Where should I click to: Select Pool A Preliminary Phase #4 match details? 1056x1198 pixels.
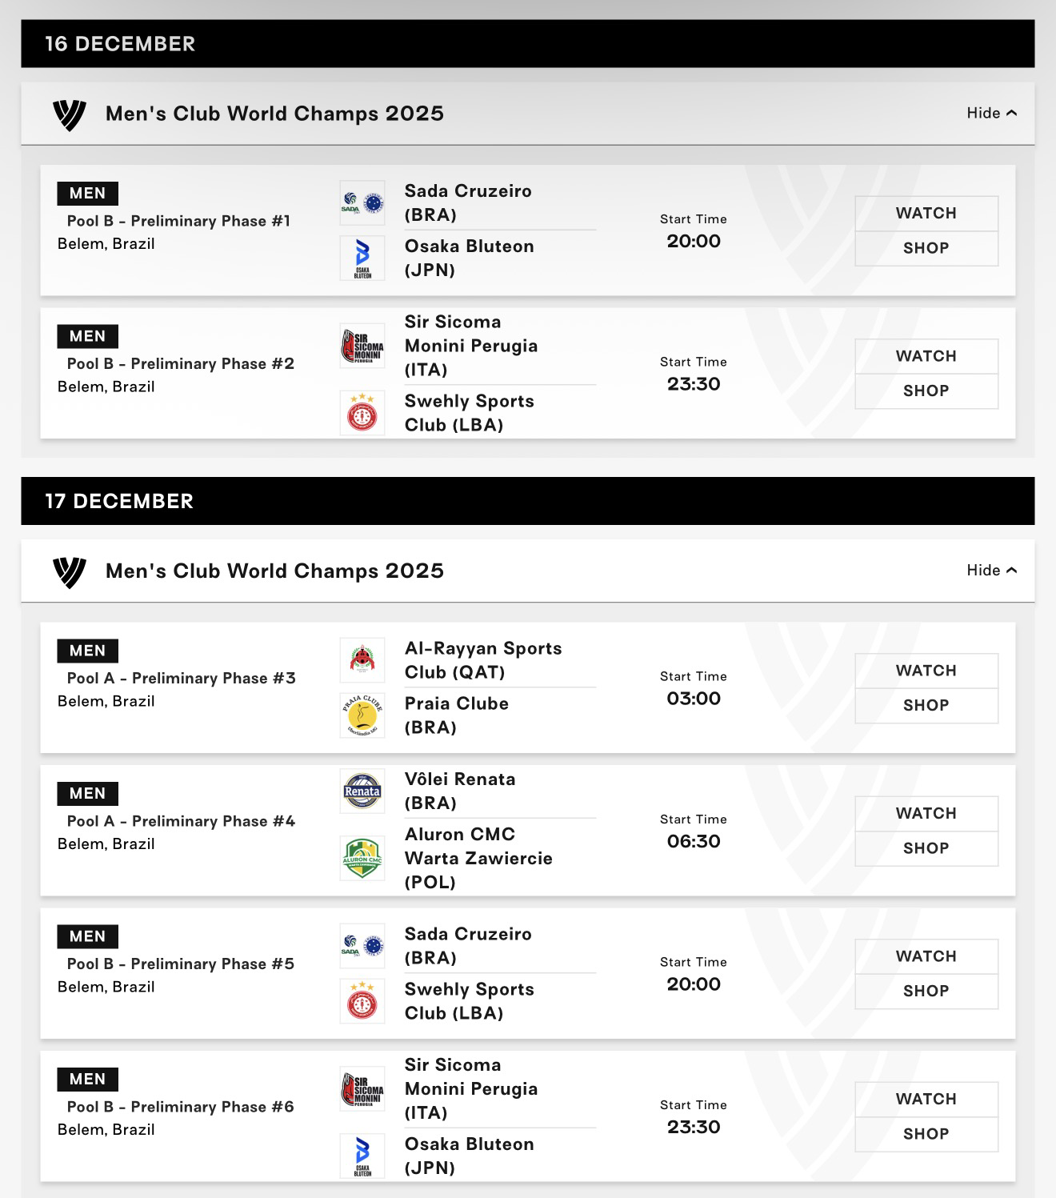pyautogui.click(x=181, y=821)
